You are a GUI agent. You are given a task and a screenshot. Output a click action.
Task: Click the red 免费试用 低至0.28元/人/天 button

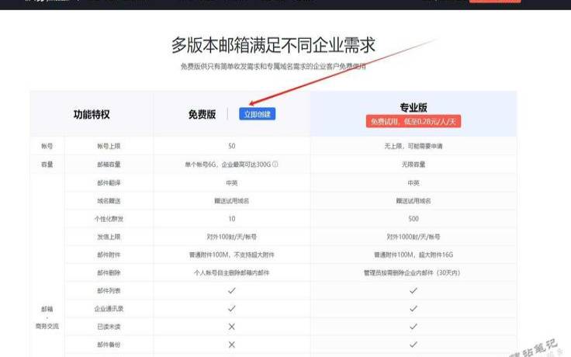414,122
